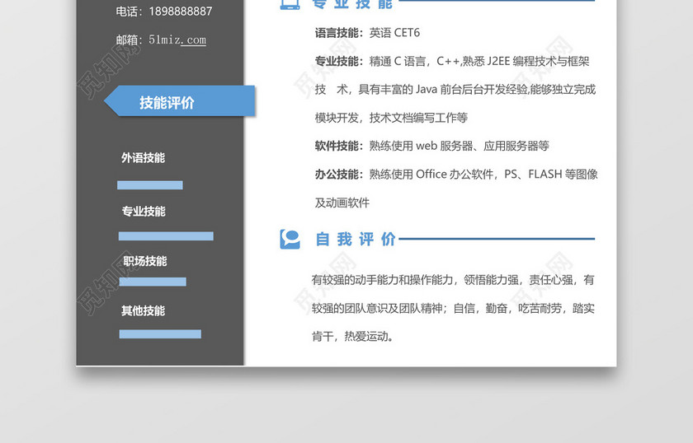Select the 外语技能 label
This screenshot has width=693, height=443.
point(144,158)
